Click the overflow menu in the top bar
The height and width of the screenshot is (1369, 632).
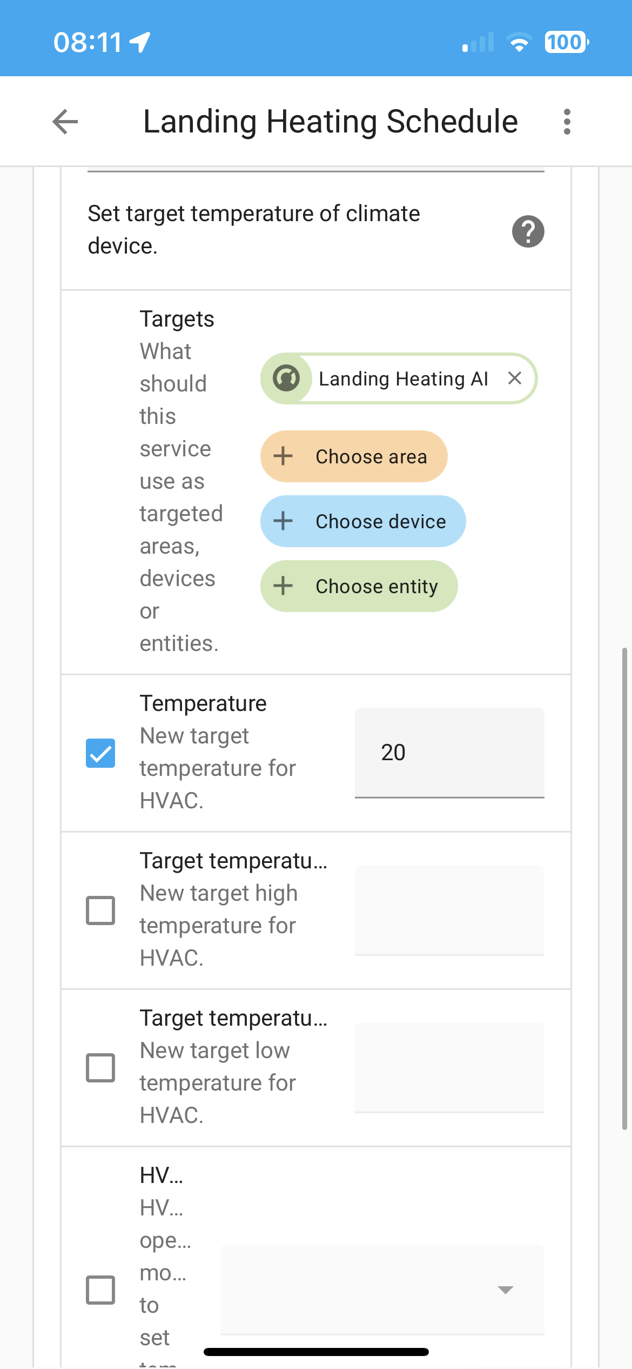(567, 121)
